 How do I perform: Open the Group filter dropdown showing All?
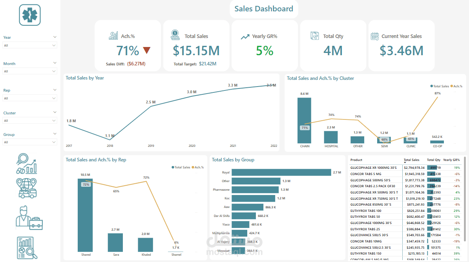29,142
